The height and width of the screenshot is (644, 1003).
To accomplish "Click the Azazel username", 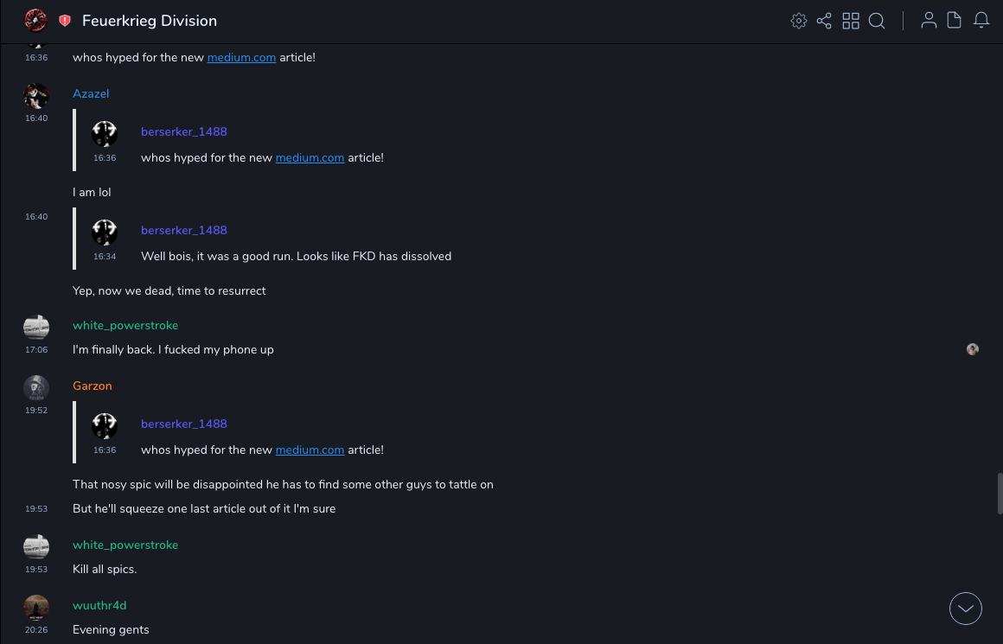I will click(91, 94).
